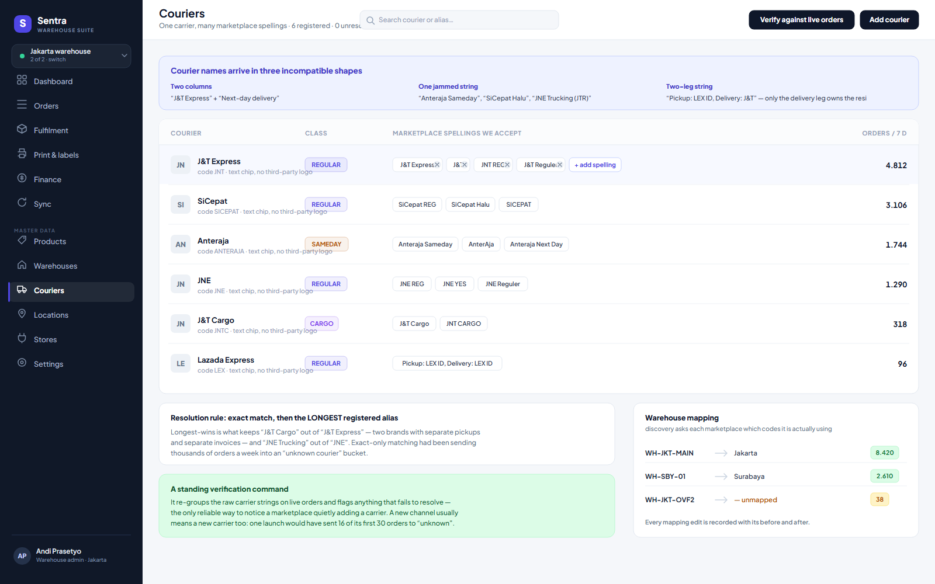Click the REGULAR class badge for SiCepat
This screenshot has width=935, height=584.
(326, 204)
